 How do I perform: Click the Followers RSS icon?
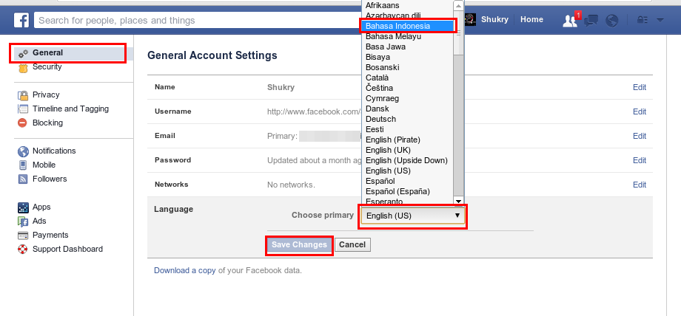point(23,179)
